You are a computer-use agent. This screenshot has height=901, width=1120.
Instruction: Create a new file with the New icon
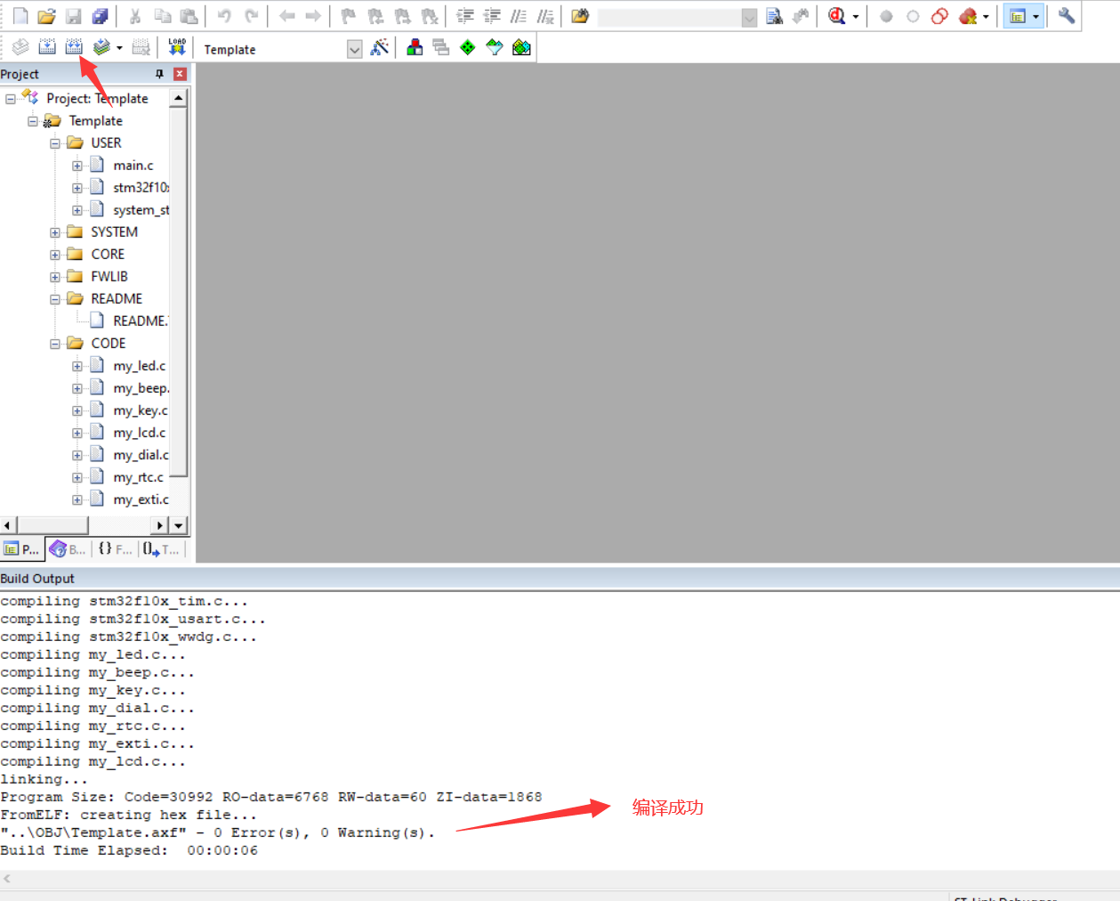click(20, 16)
